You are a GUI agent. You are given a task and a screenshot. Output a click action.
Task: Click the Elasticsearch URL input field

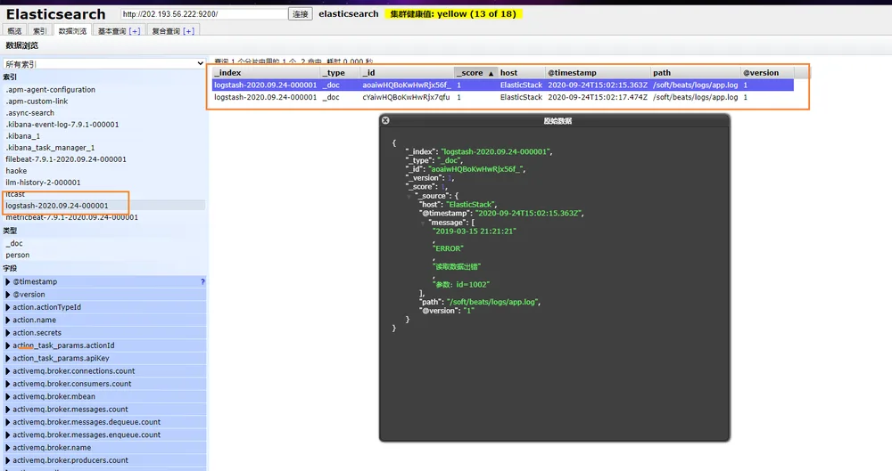click(x=203, y=13)
